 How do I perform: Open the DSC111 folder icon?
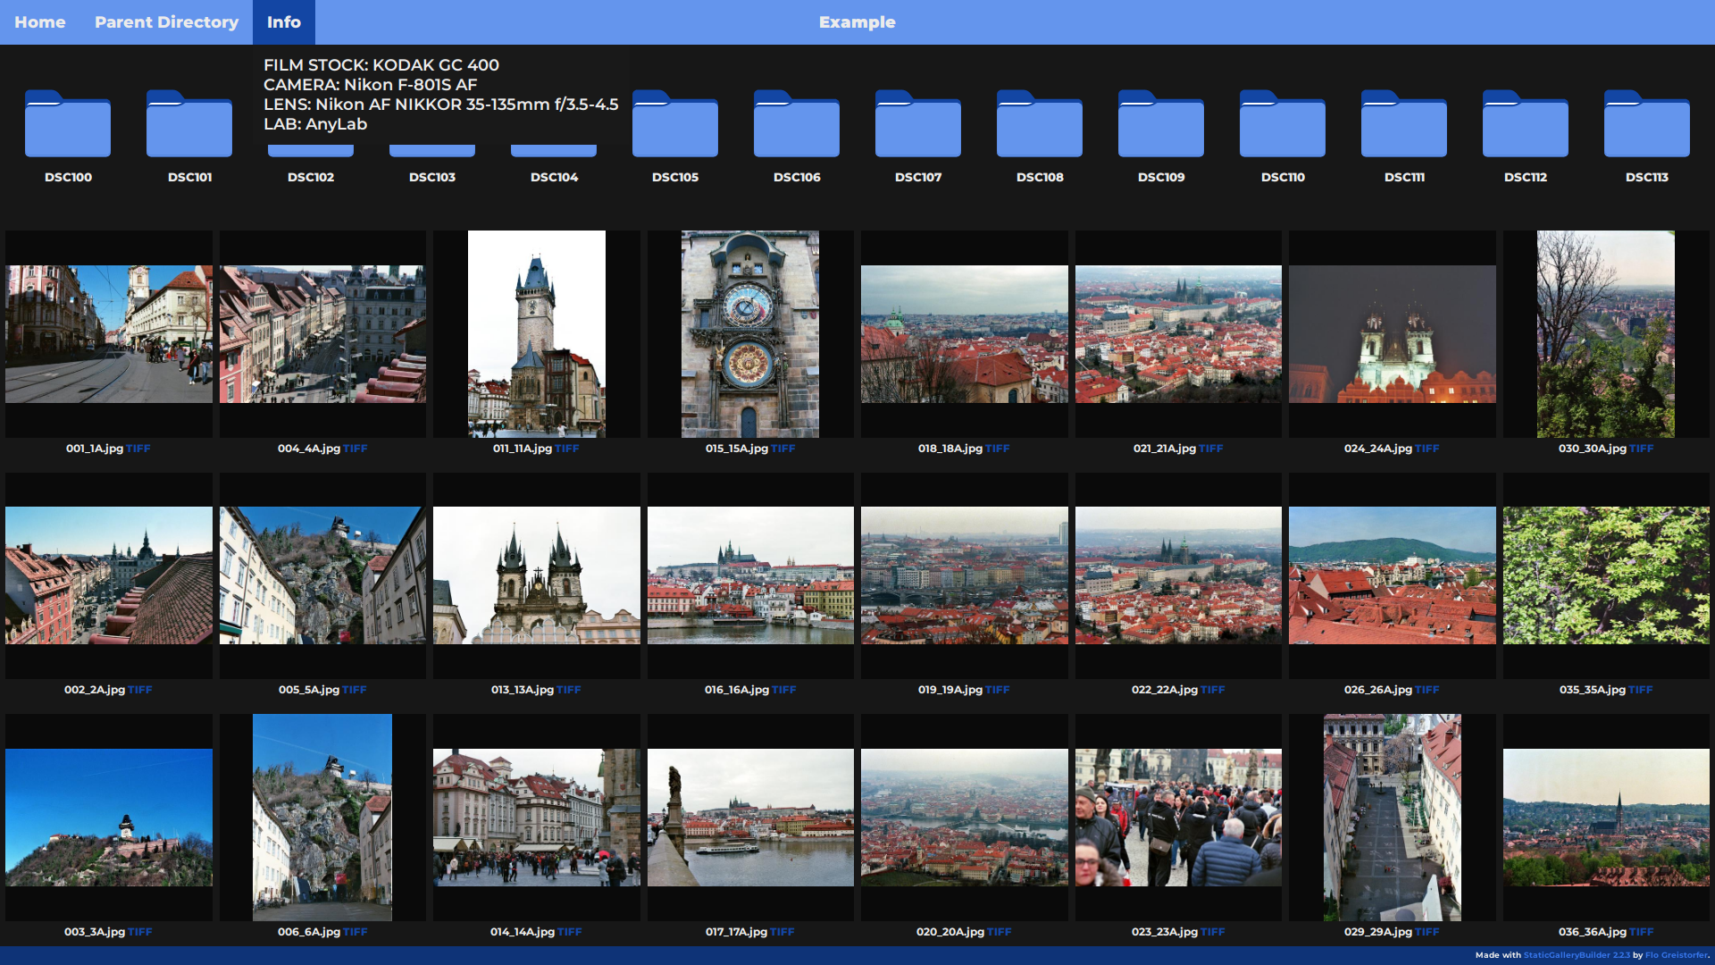pyautogui.click(x=1404, y=125)
